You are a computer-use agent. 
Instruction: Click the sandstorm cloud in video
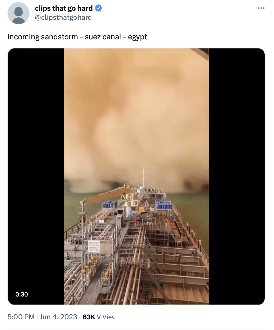[136, 115]
